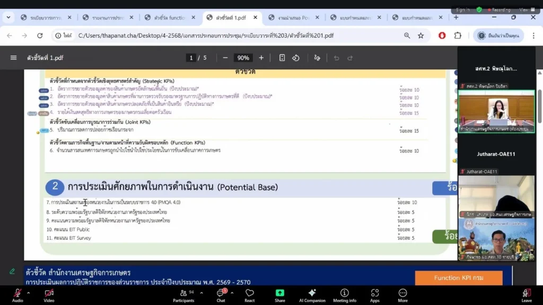543x305 pixels.
Task: Click Leave to exit the meeting
Action: click(526, 295)
